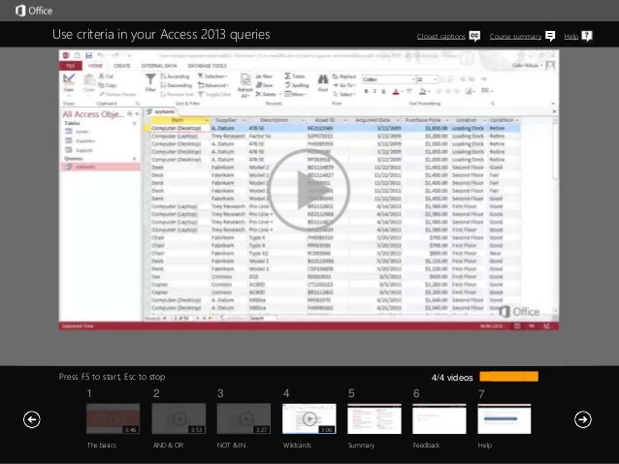The image size is (619, 464).
Task: Open the Feedback slide thumbnail
Action: pos(439,418)
